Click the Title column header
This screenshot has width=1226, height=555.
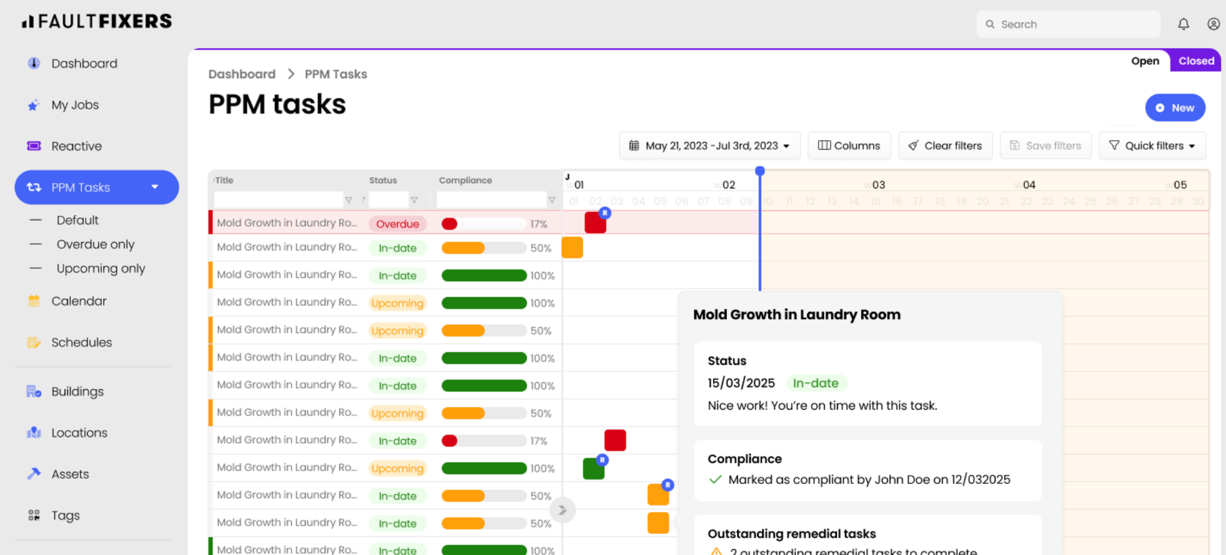coord(224,181)
